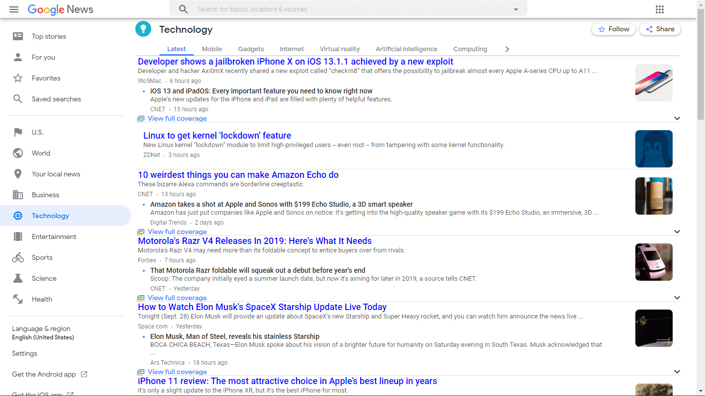The width and height of the screenshot is (705, 396).
Task: Open Motorola Razr foldable debut article
Action: click(x=258, y=270)
